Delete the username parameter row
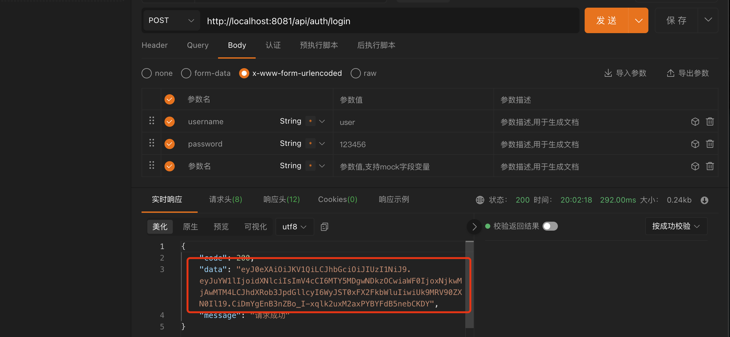Screen dimensions: 730x337 [x=710, y=122]
